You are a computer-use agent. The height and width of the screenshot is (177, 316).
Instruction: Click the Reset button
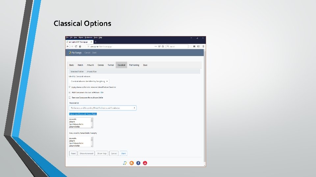click(73, 153)
